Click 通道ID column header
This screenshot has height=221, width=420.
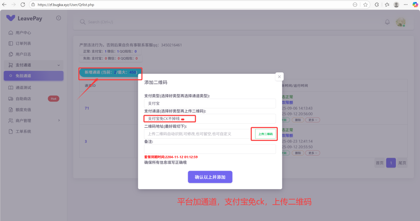click(90, 86)
